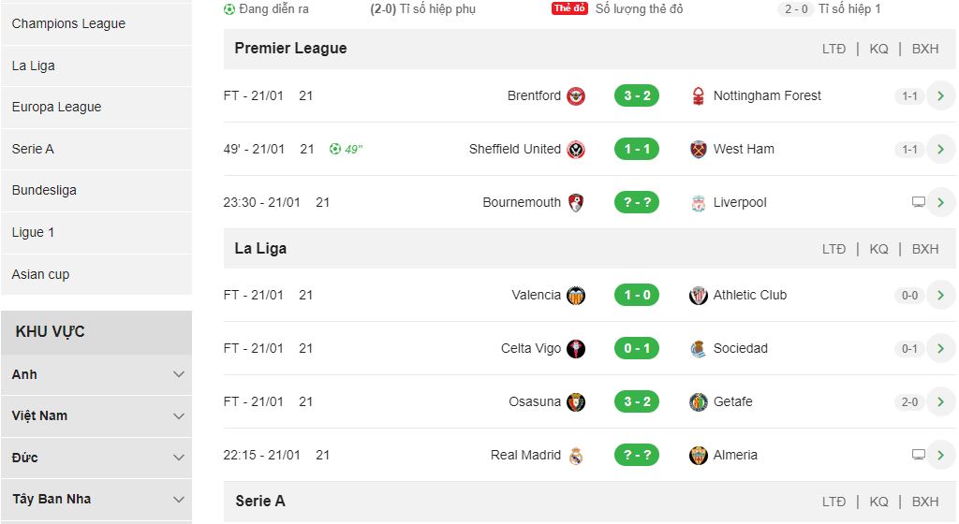Screen dimensions: 959x524
Task: Click the Osasuna 3 - 2 score badge
Action: click(637, 401)
